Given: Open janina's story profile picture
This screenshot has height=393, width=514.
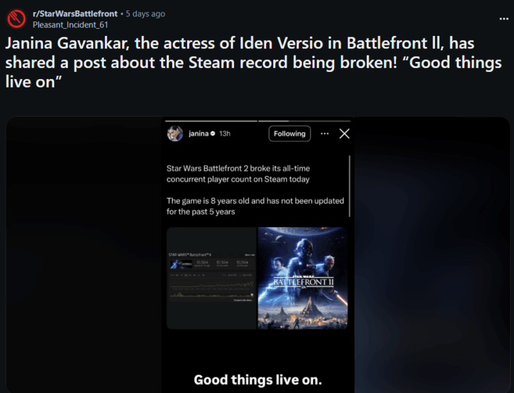Looking at the screenshot, I should point(175,134).
